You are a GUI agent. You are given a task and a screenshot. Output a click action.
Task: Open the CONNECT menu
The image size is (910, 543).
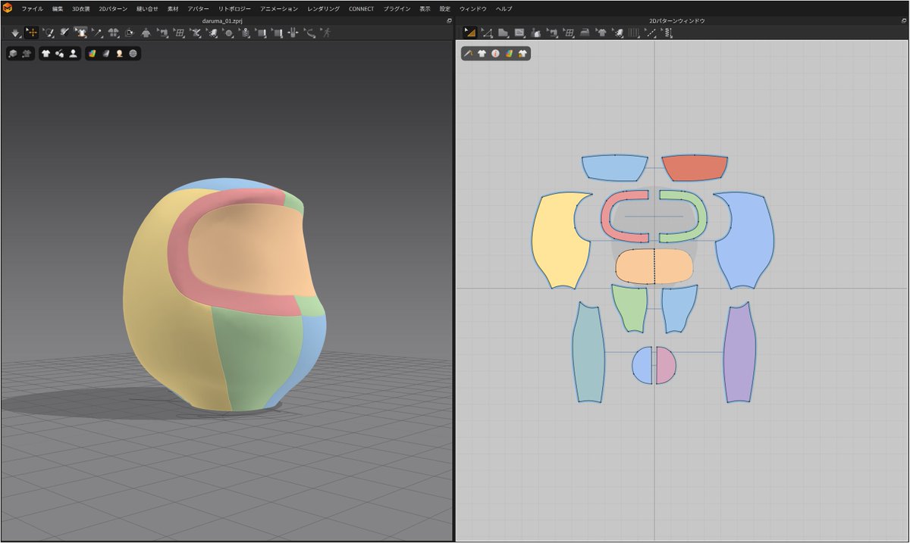[361, 8]
